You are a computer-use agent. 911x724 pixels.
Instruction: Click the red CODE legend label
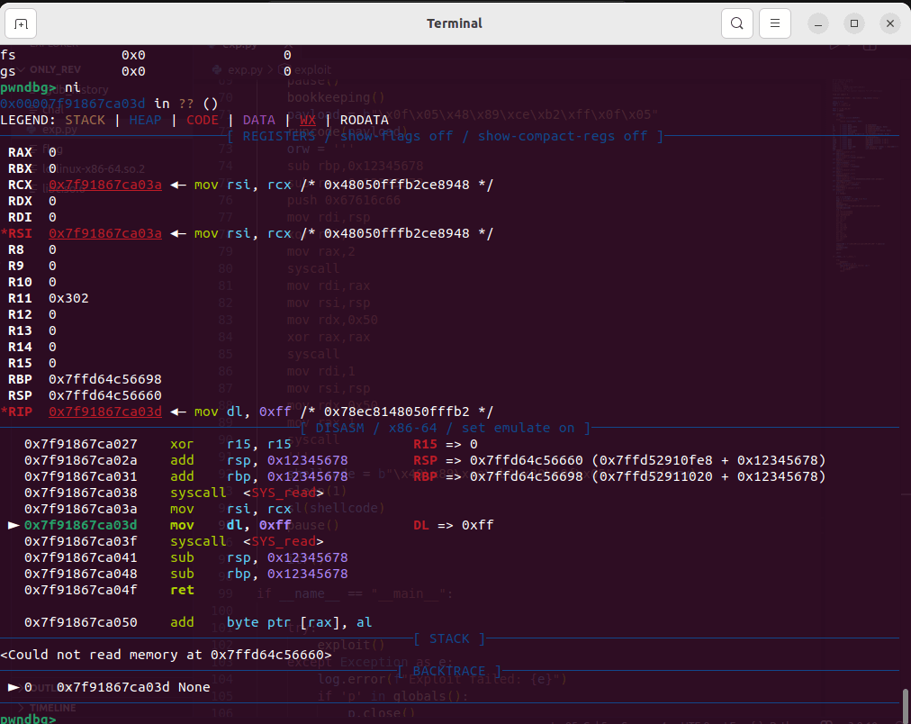(203, 120)
